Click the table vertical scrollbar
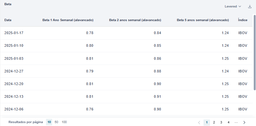 pos(254,52)
